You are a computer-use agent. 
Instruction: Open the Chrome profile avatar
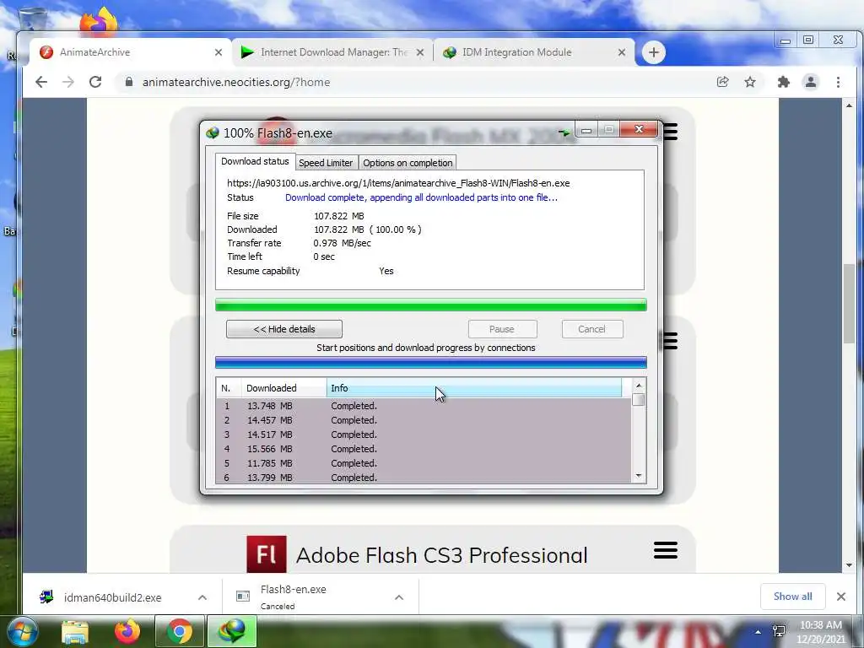[811, 82]
